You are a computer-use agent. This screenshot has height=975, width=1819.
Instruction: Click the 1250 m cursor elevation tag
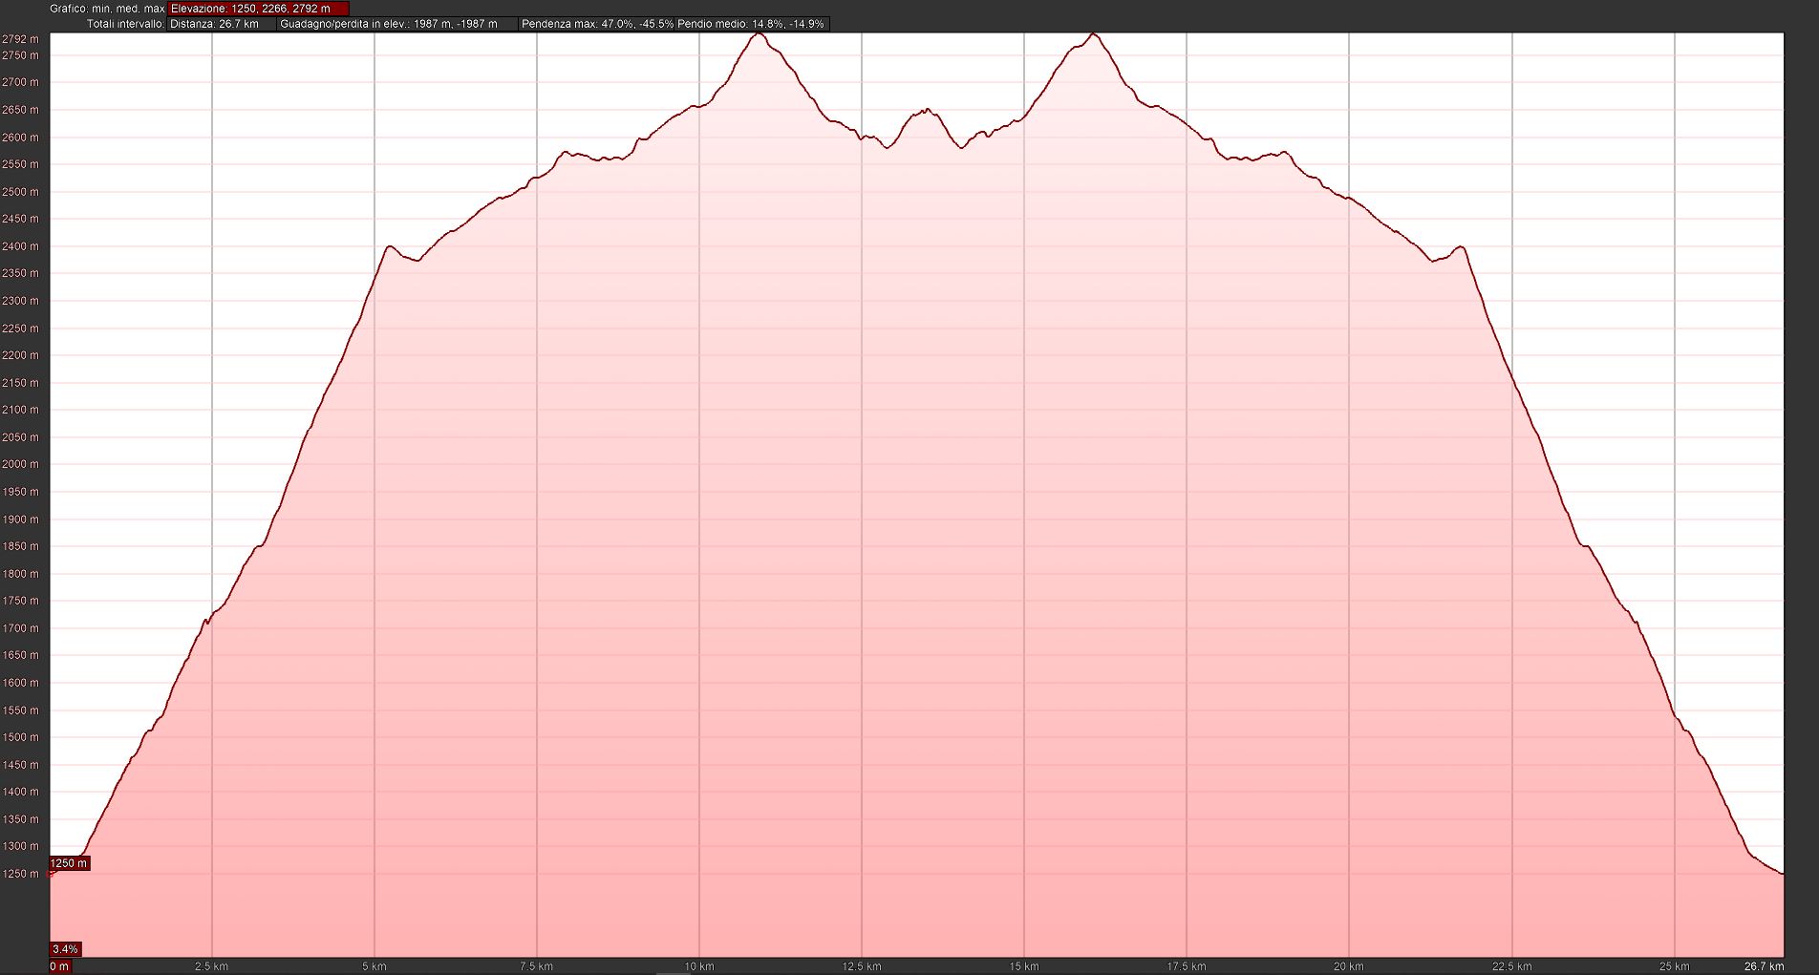tap(69, 863)
